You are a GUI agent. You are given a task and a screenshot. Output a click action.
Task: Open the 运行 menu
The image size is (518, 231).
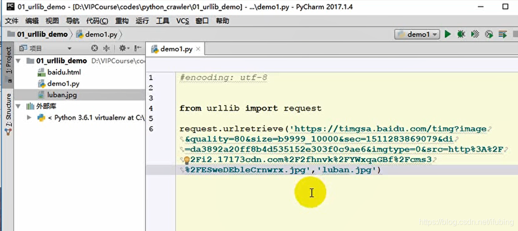pyautogui.click(x=142, y=21)
